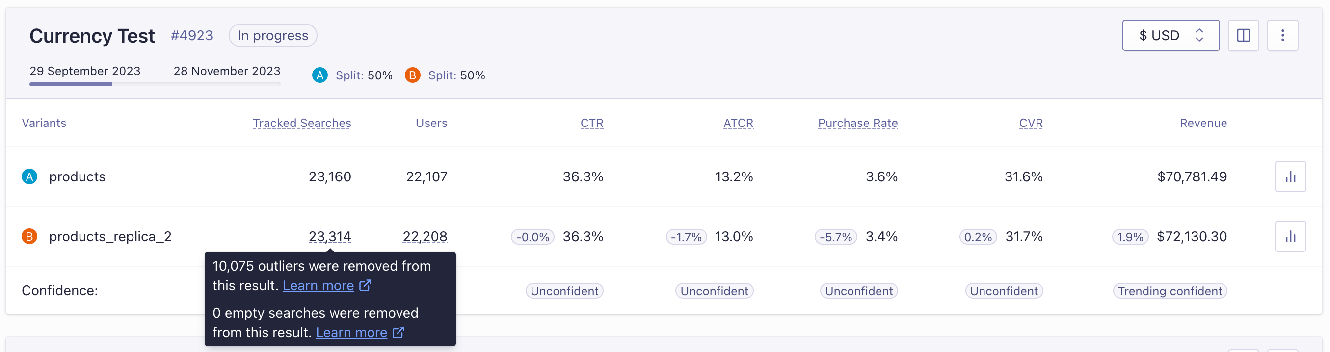The width and height of the screenshot is (1330, 352).
Task: Click the ATCR column header
Action: pos(738,123)
